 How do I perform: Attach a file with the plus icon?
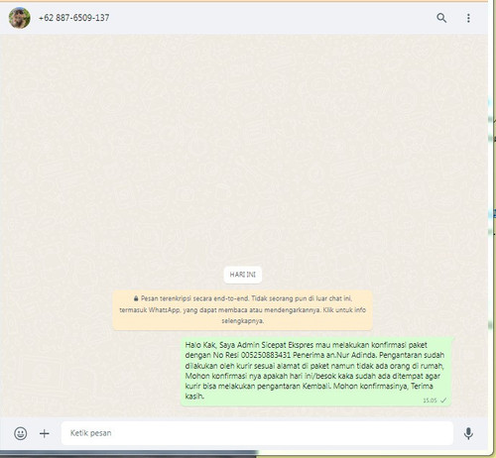(x=45, y=433)
